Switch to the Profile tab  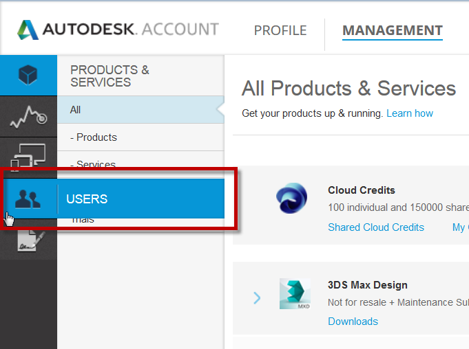pyautogui.click(x=280, y=30)
